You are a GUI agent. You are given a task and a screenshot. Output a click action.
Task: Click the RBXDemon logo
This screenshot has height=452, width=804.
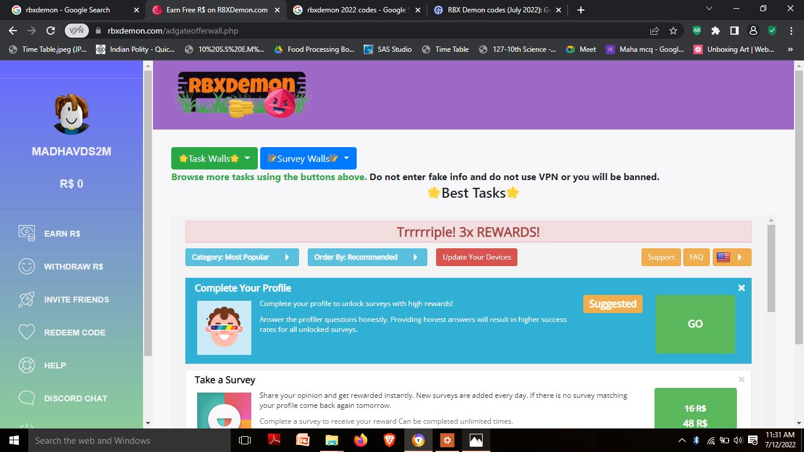[242, 95]
